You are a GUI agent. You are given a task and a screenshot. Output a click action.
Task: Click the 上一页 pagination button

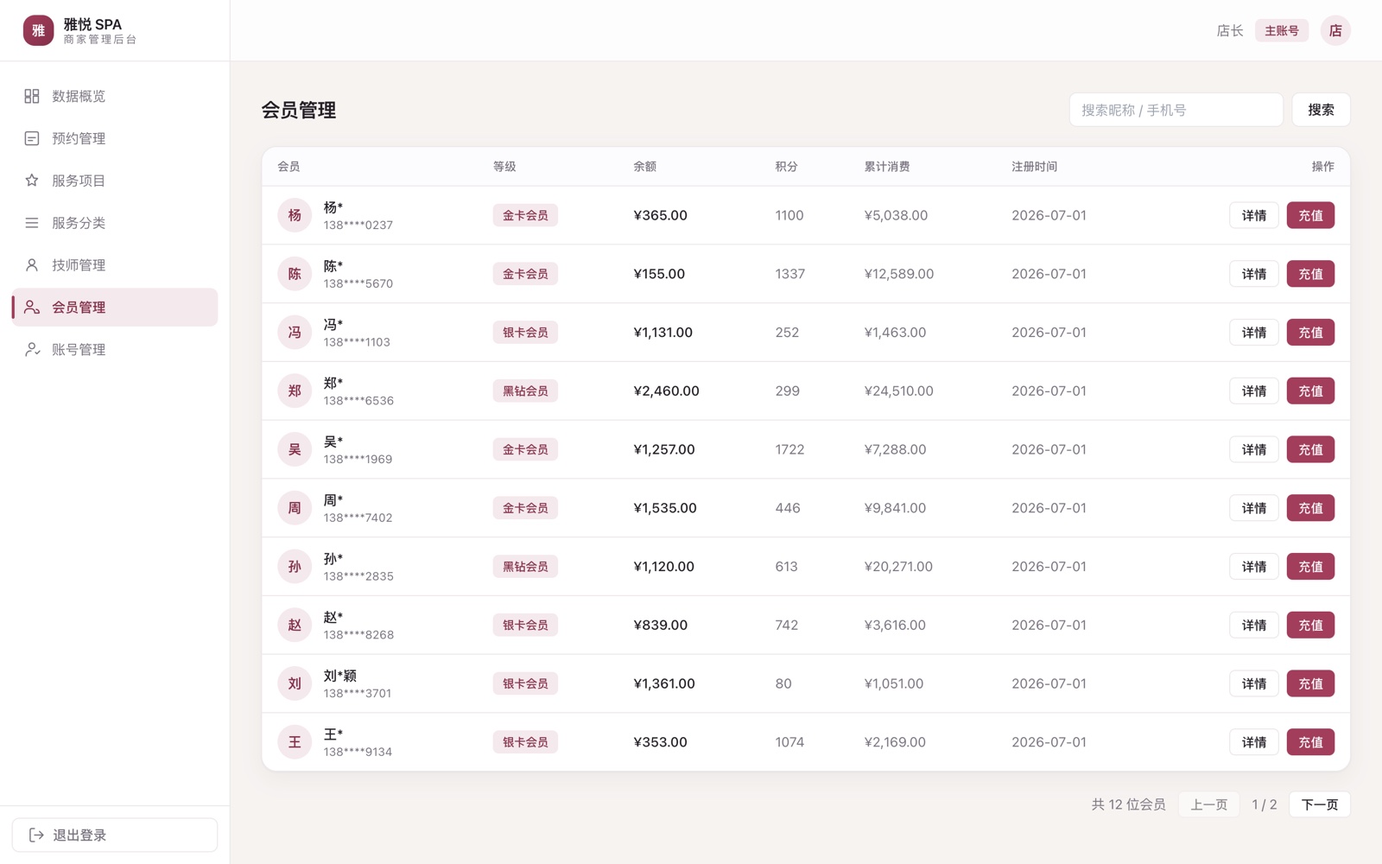(1208, 804)
